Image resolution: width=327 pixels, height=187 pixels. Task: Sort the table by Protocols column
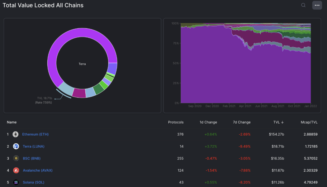(176, 122)
